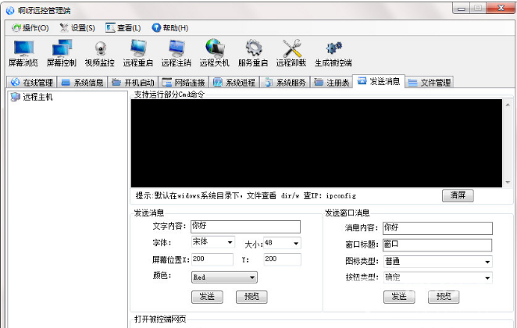Select 远程注销 remote logoff
This screenshot has height=328, width=517.
coord(176,53)
